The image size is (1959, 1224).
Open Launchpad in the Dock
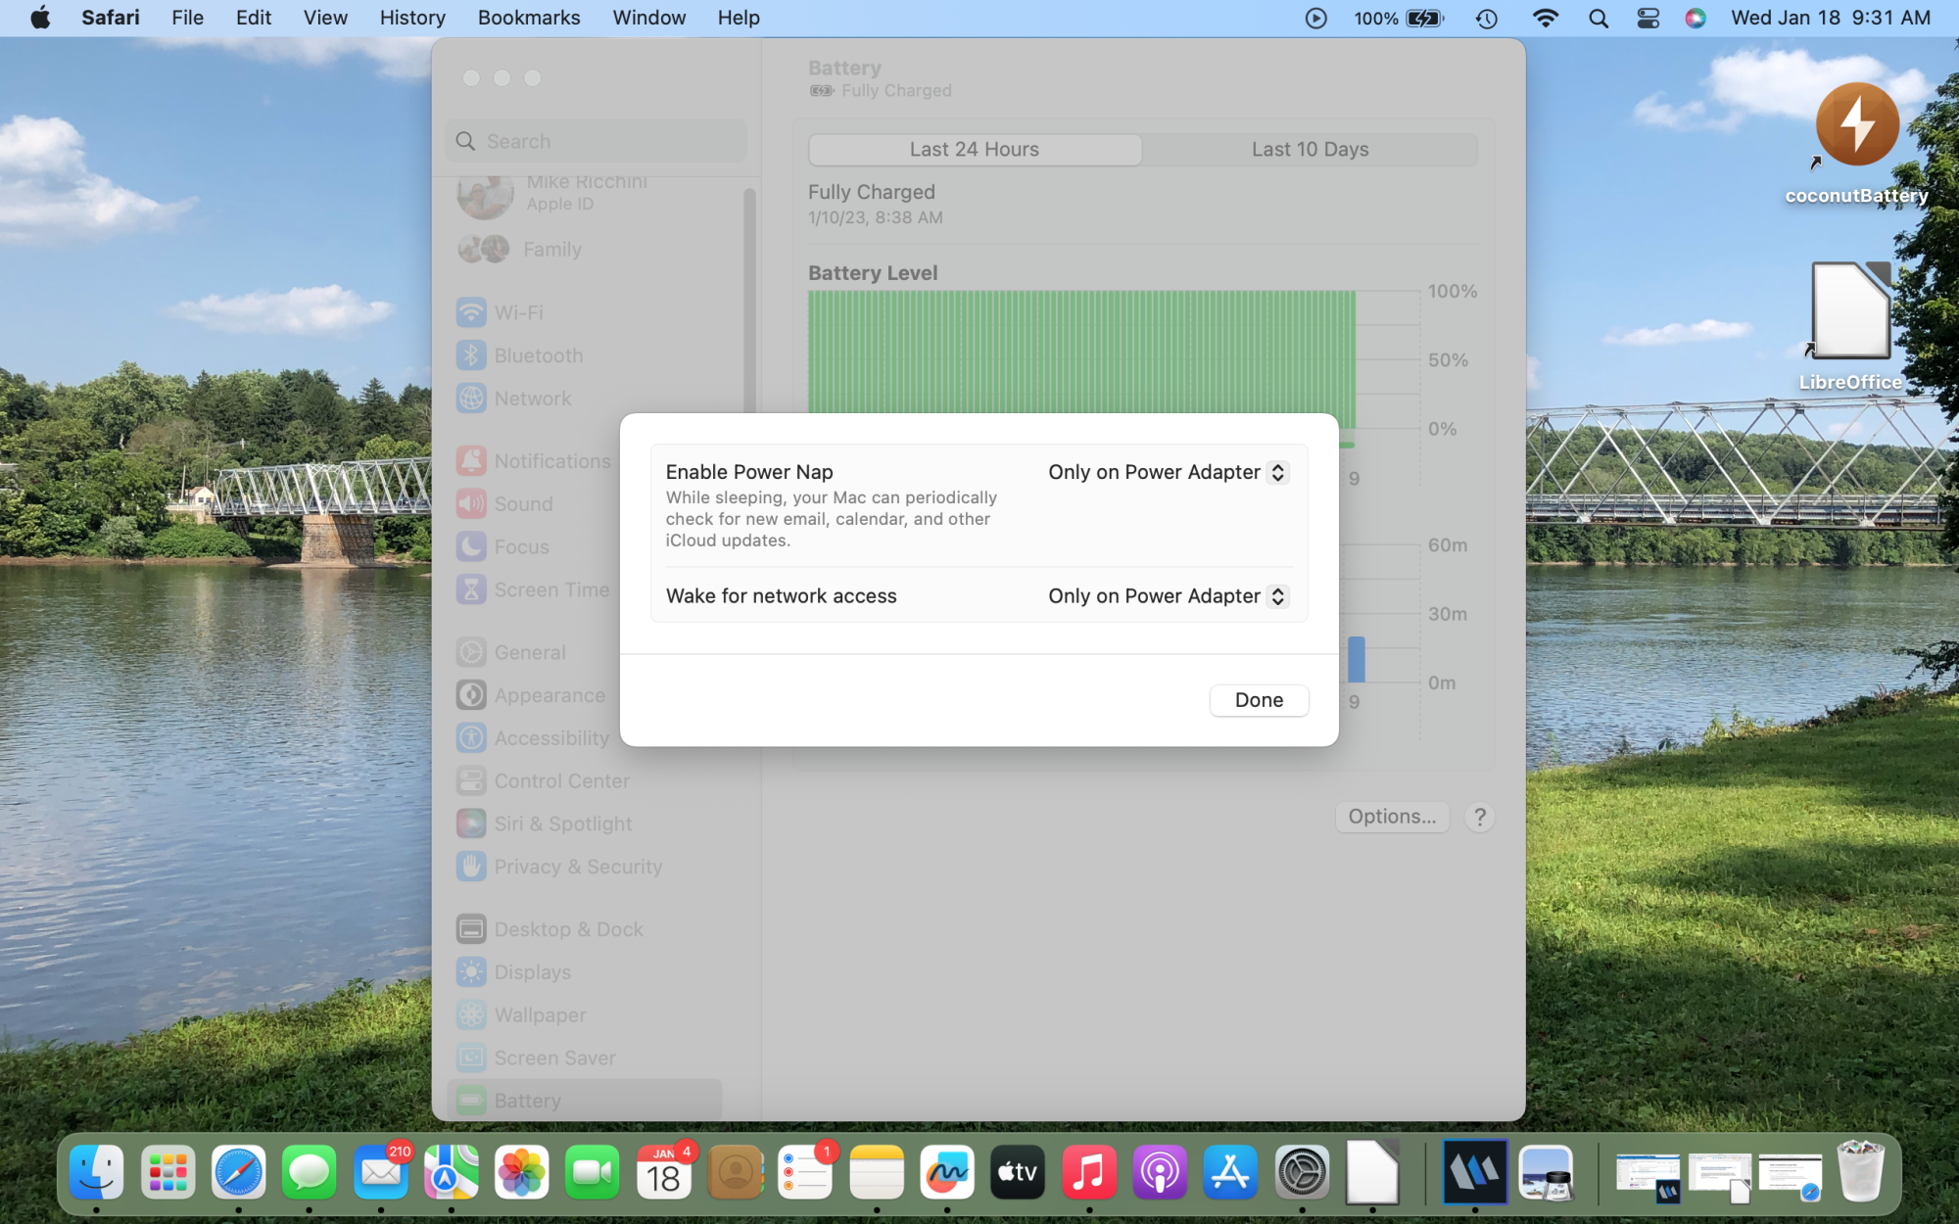tap(167, 1172)
